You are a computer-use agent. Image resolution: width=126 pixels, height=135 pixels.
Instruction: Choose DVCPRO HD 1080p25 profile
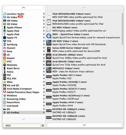pyautogui.click(x=84, y=111)
